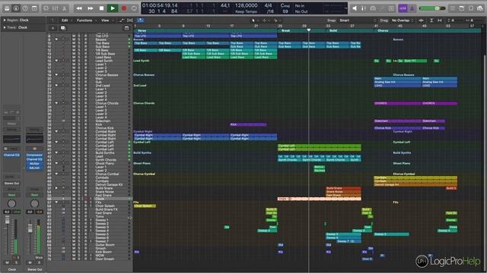487x273 pixels.
Task: Click the red Record button
Action: (x=124, y=8)
